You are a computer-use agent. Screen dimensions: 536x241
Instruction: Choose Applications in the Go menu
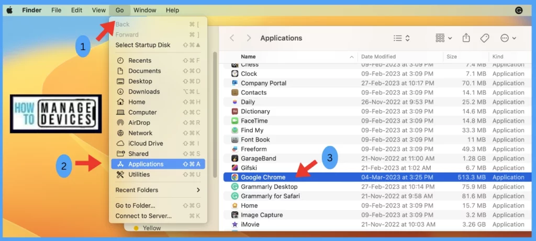coord(158,164)
